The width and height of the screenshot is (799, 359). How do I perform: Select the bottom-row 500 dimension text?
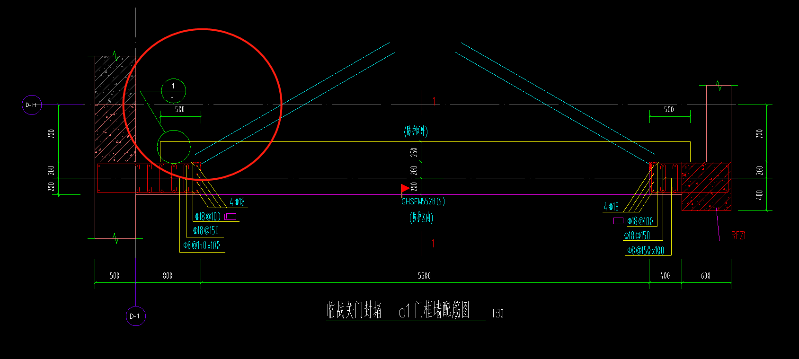click(x=115, y=276)
